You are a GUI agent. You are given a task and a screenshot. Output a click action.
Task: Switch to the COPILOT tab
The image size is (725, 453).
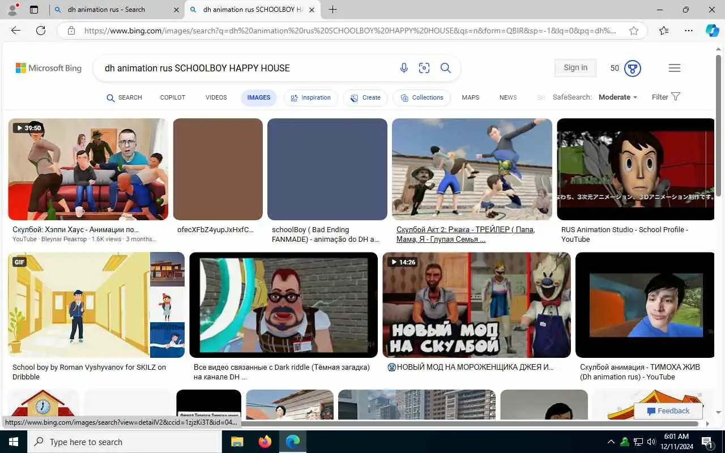tap(173, 97)
